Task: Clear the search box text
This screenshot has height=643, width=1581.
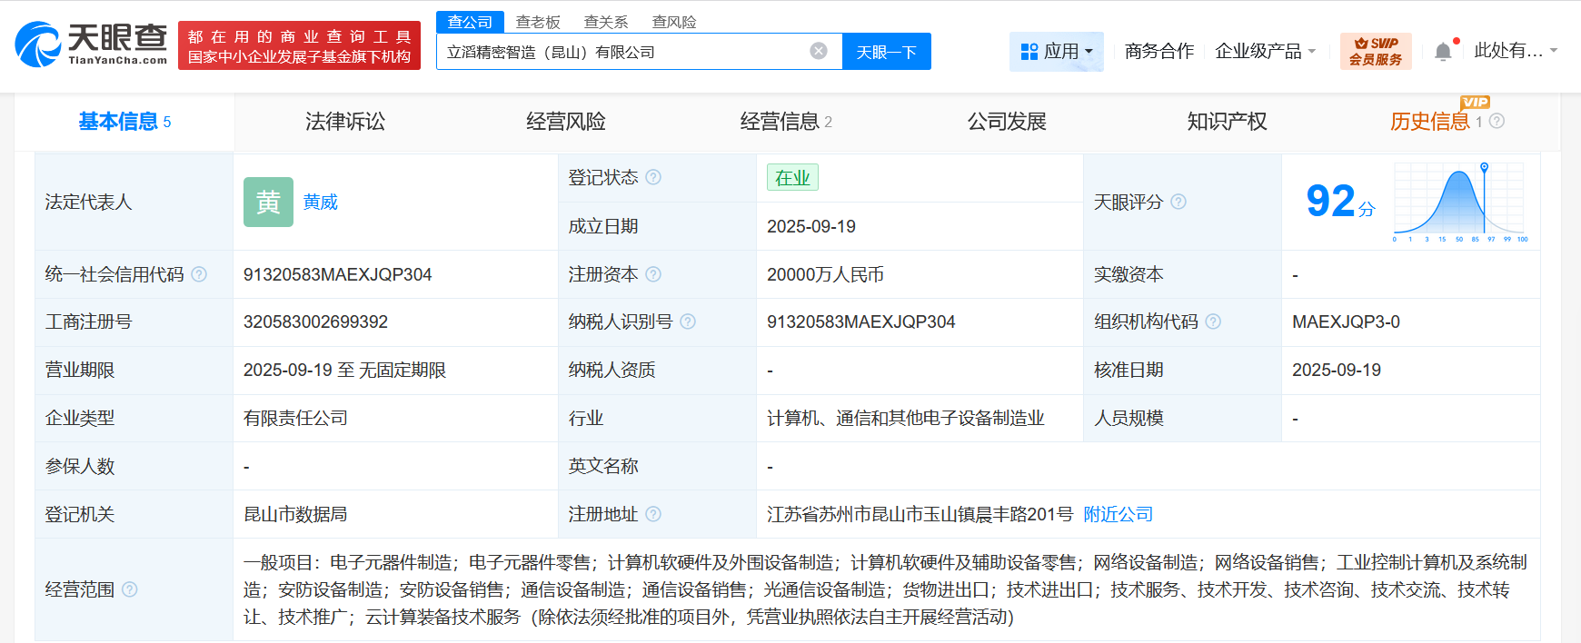Action: pyautogui.click(x=819, y=51)
